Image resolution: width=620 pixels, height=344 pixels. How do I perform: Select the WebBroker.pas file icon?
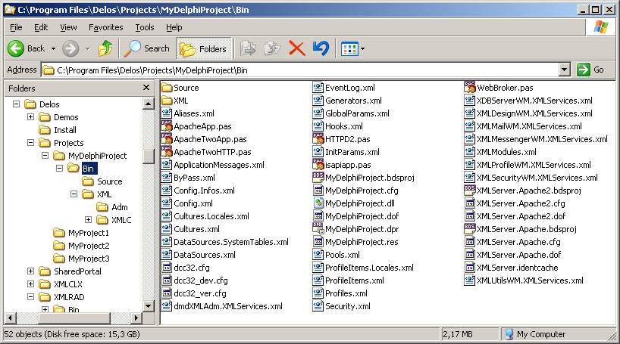click(470, 88)
